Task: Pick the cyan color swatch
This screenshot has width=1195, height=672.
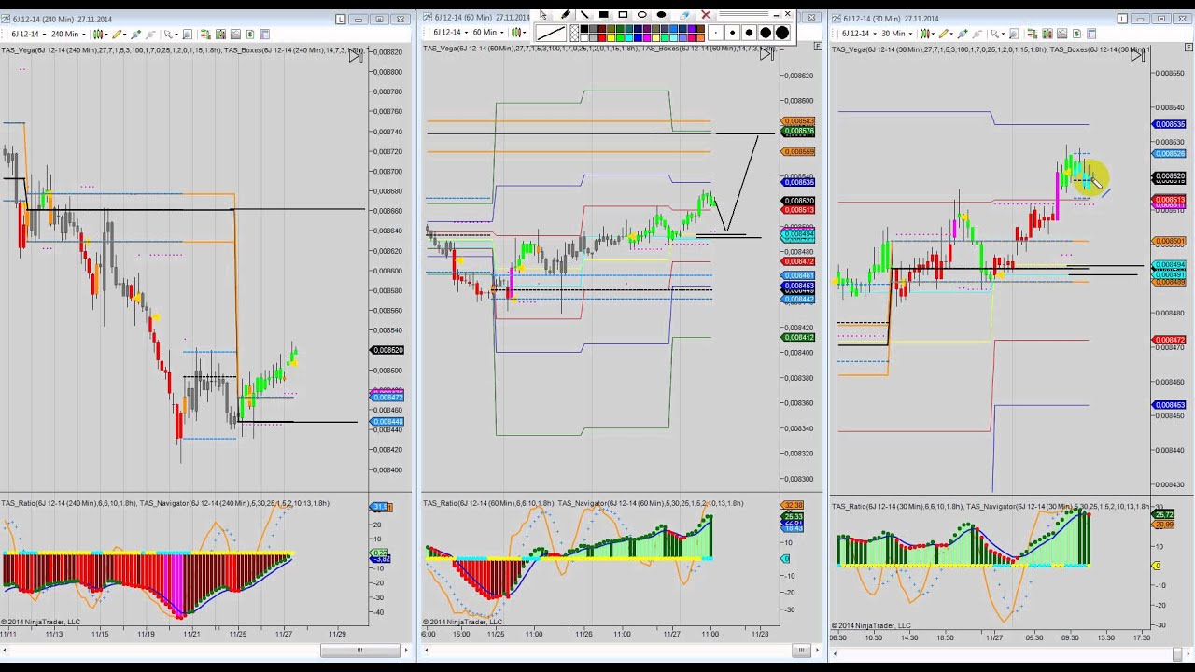Action: [628, 37]
